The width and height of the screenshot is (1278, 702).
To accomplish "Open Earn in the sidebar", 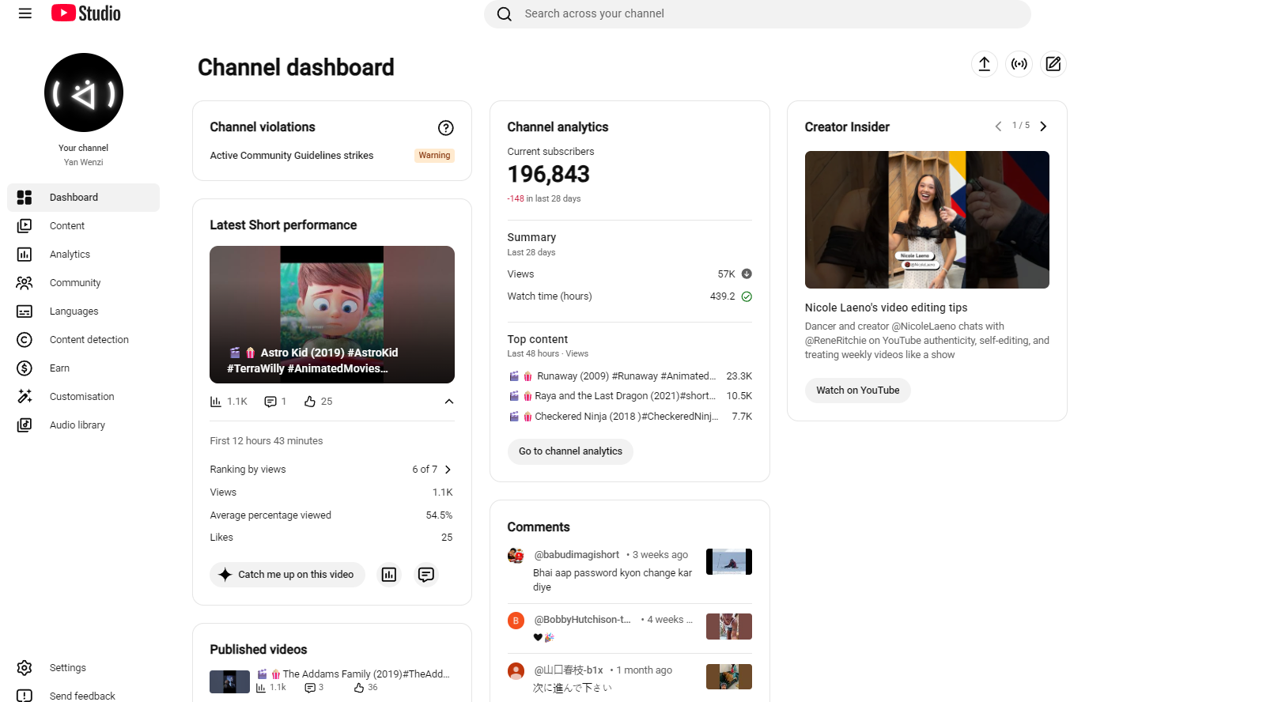I will pos(83,368).
